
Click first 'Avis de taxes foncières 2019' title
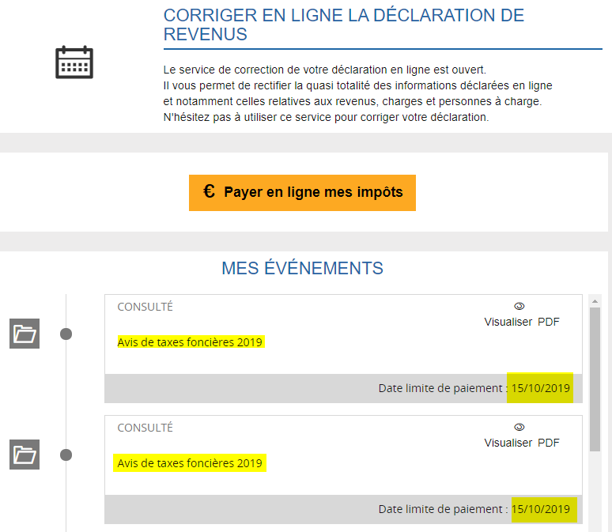[191, 342]
